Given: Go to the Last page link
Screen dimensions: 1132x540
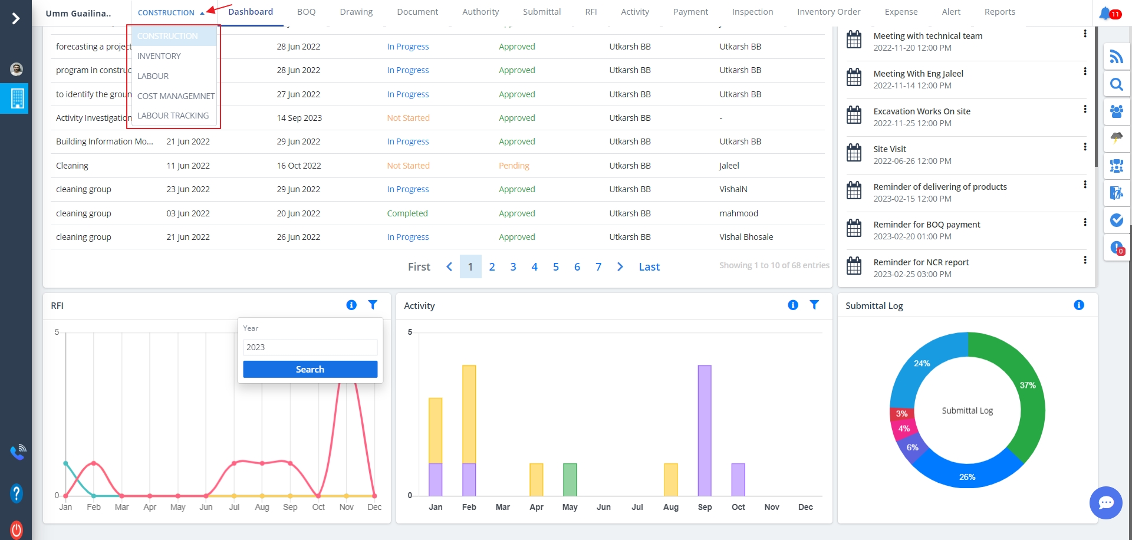Looking at the screenshot, I should (649, 267).
